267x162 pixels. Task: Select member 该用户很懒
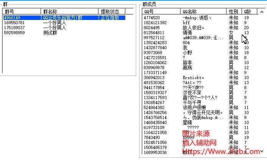[x=195, y=107]
